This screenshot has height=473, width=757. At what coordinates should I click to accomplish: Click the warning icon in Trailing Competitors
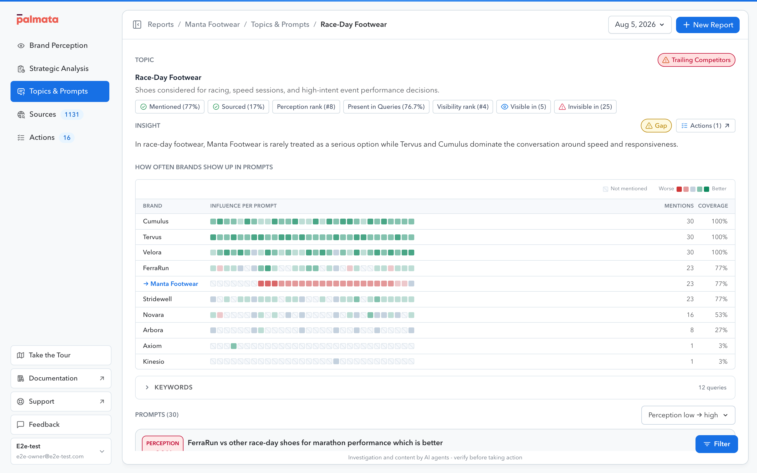click(666, 60)
